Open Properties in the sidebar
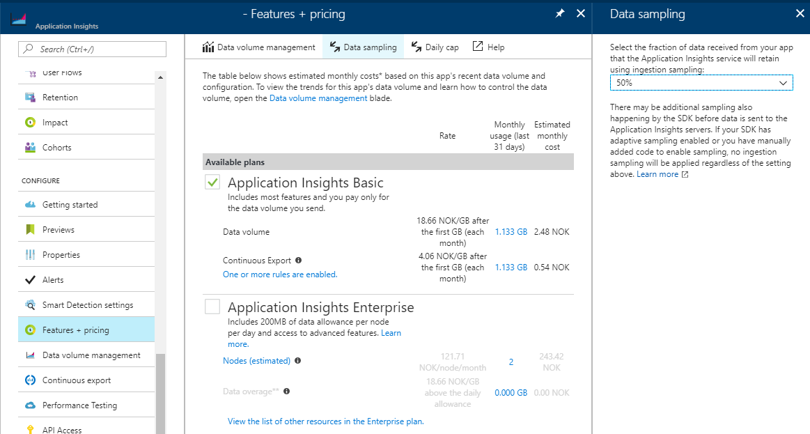Screen dimensions: 810x434 click(x=86, y=255)
